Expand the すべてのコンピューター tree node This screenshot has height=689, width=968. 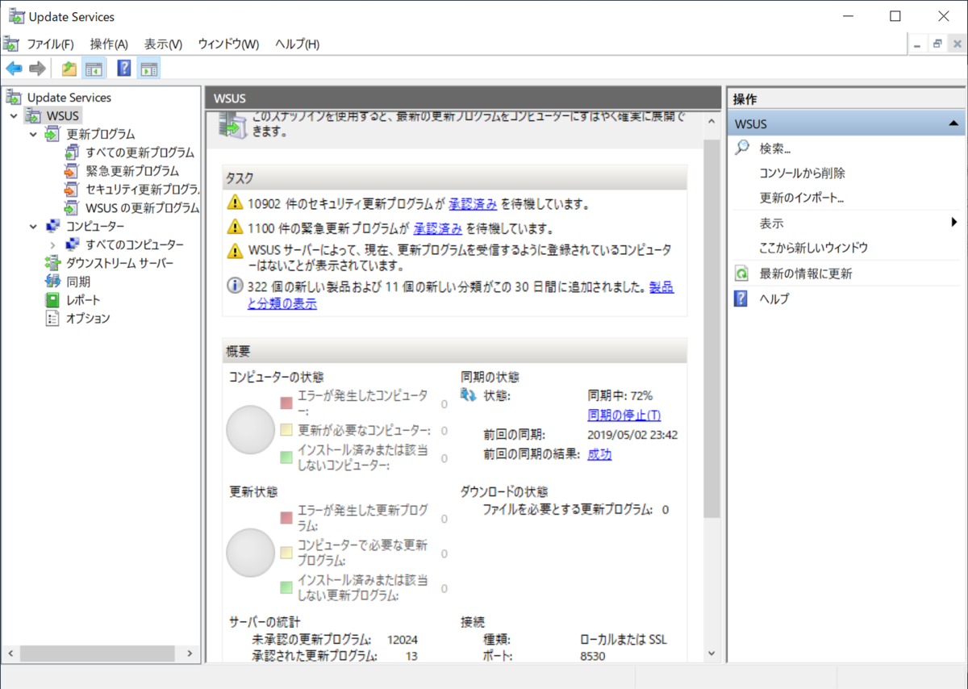[52, 244]
